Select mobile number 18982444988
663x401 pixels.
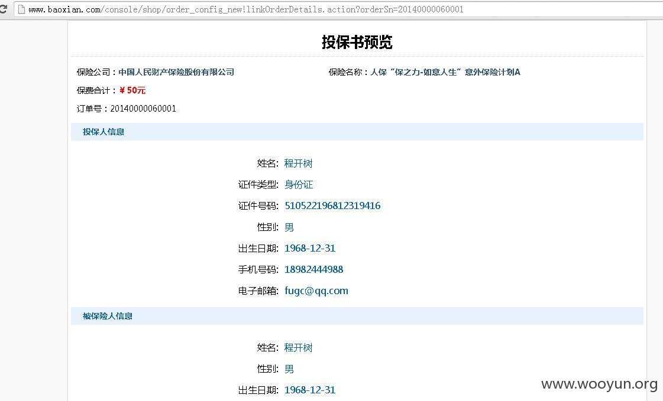313,269
